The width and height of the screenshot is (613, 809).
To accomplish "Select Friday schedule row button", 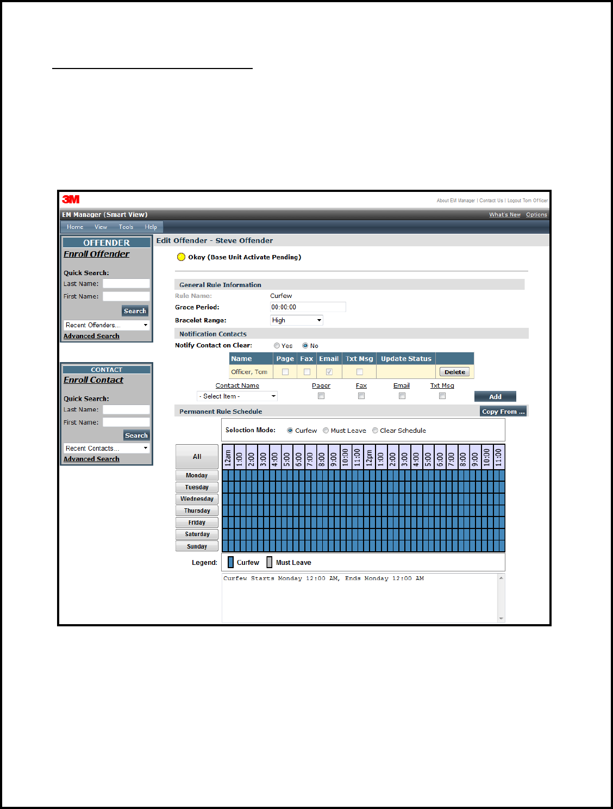I will coord(197,522).
